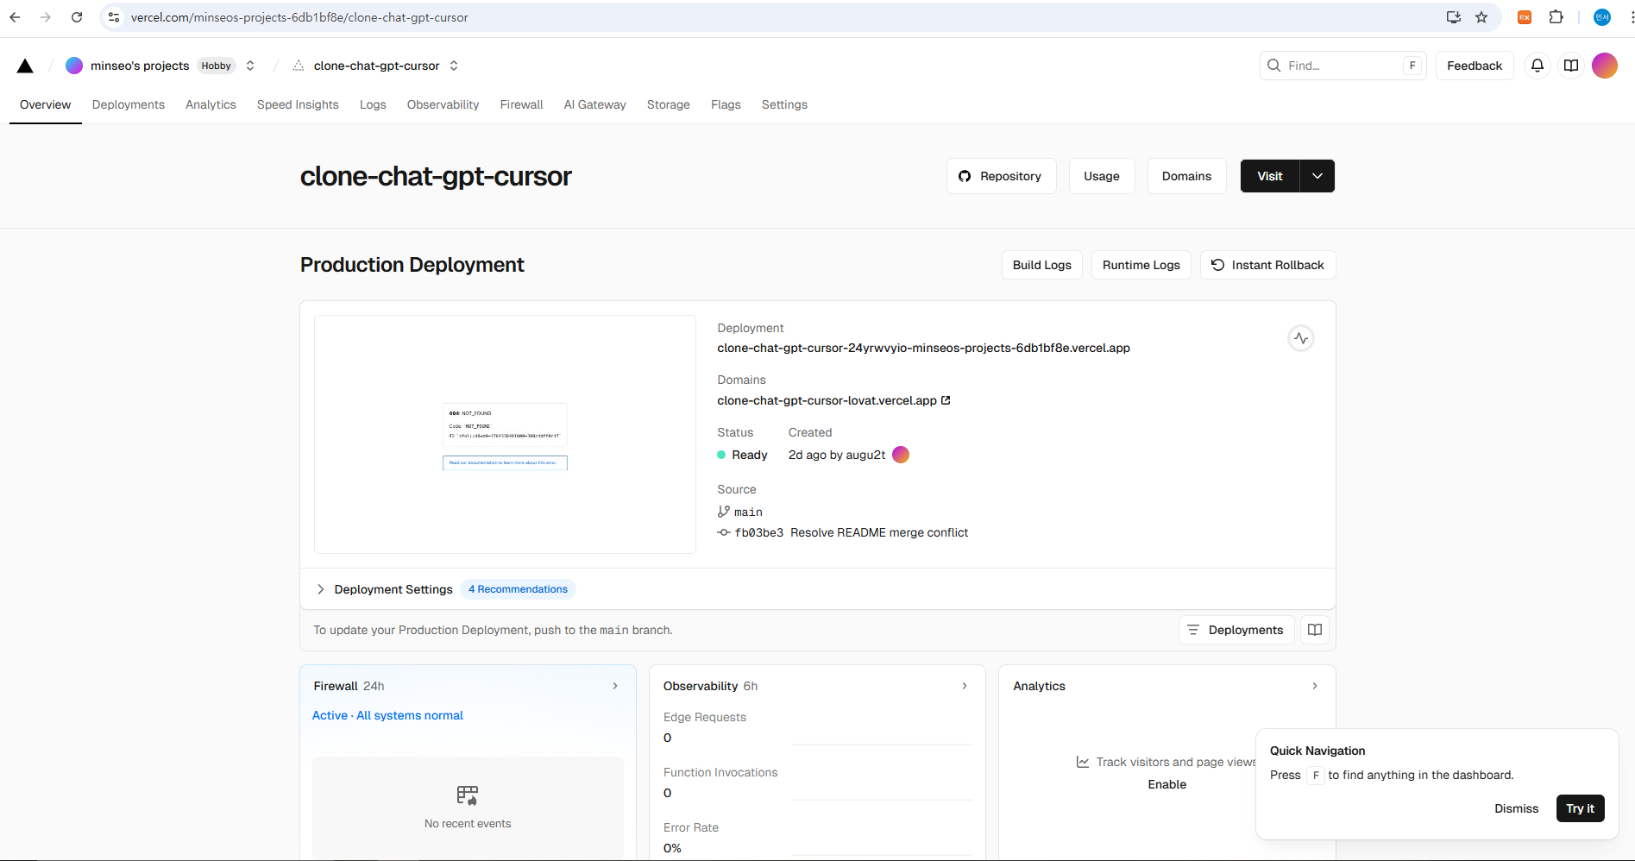Click the black Visit button
Image resolution: width=1635 pixels, height=861 pixels.
click(x=1270, y=176)
